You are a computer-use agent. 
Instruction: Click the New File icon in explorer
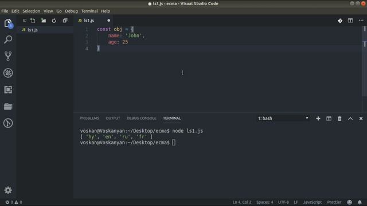tap(33, 21)
